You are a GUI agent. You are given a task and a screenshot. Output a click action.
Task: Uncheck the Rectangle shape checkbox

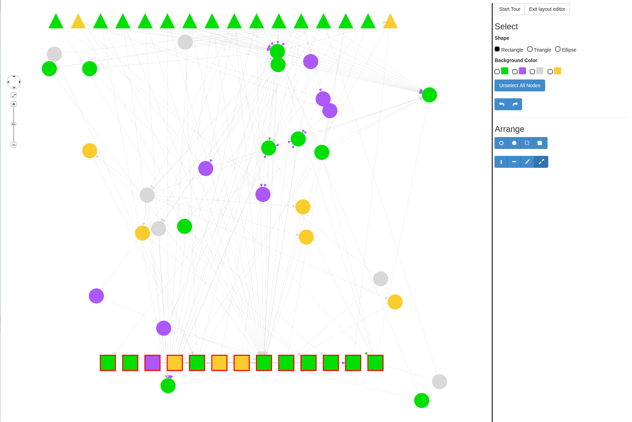tap(497, 49)
